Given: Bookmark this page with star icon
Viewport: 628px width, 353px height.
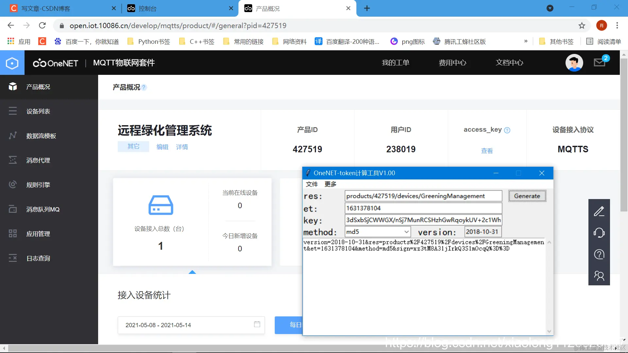Looking at the screenshot, I should pos(582,25).
